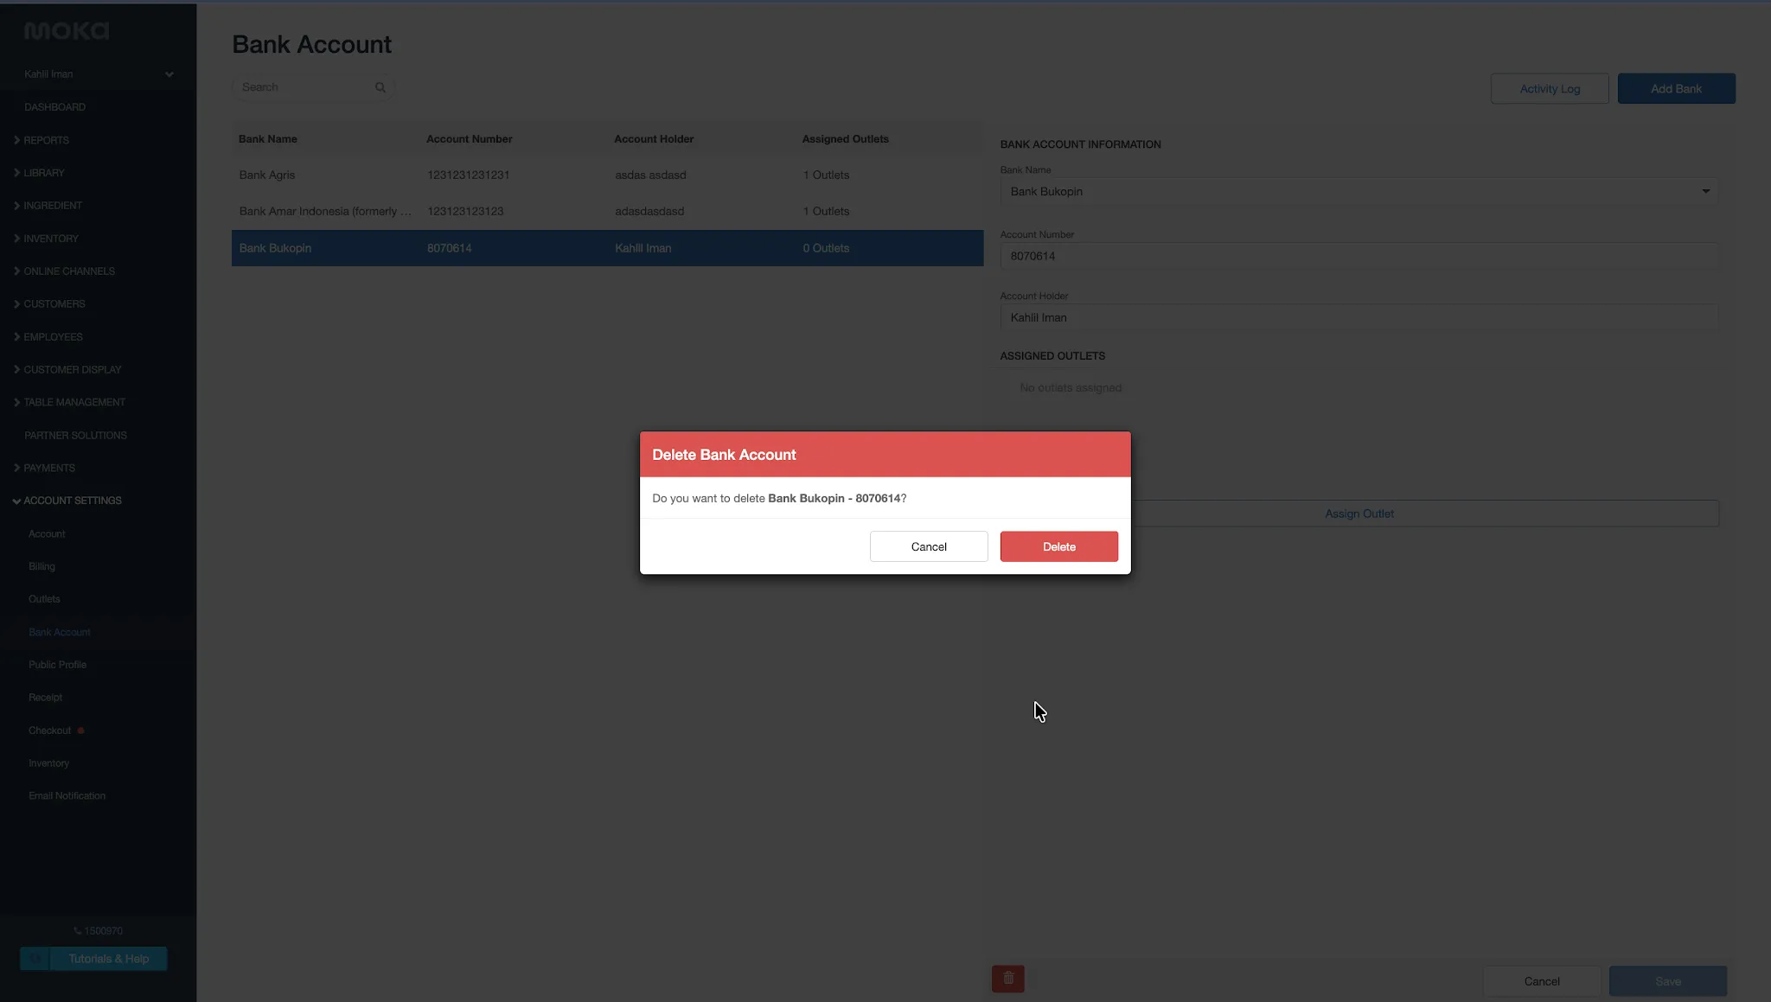Open the Checkout settings page
The image size is (1771, 1002).
(49, 731)
